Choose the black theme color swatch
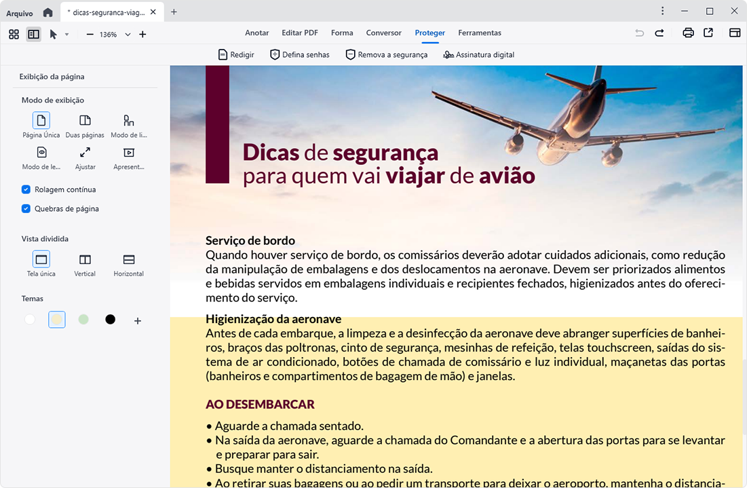The image size is (747, 488). coord(110,320)
